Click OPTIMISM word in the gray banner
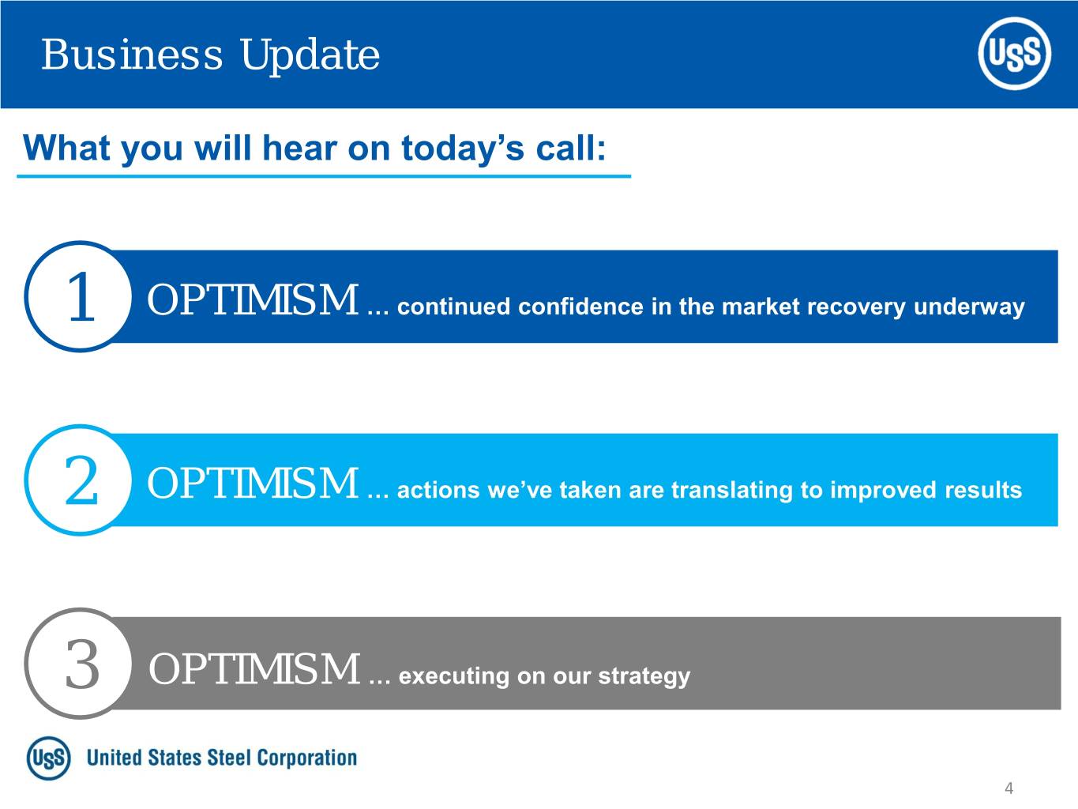1078x809 pixels. (x=254, y=669)
